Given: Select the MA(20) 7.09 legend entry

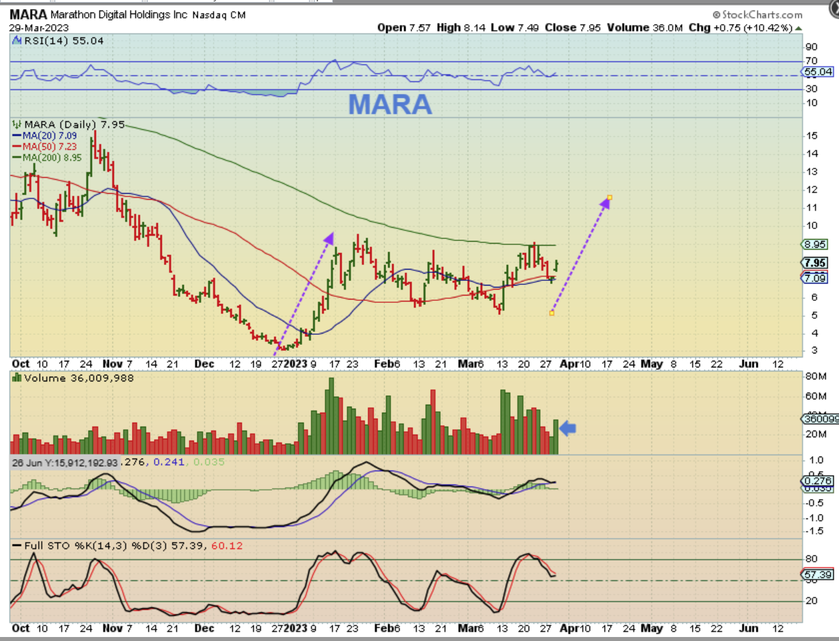Looking at the screenshot, I should [x=45, y=135].
